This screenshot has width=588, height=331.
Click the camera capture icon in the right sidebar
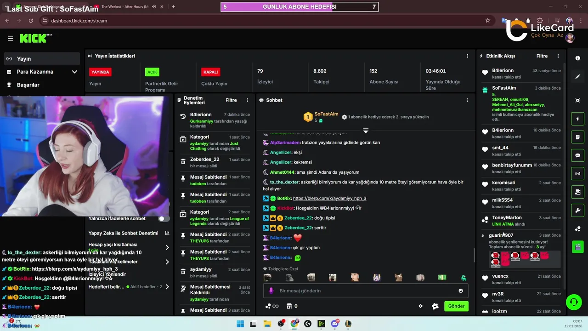(577, 100)
